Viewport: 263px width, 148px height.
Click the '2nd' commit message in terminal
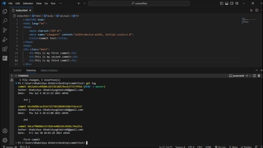[25, 120]
